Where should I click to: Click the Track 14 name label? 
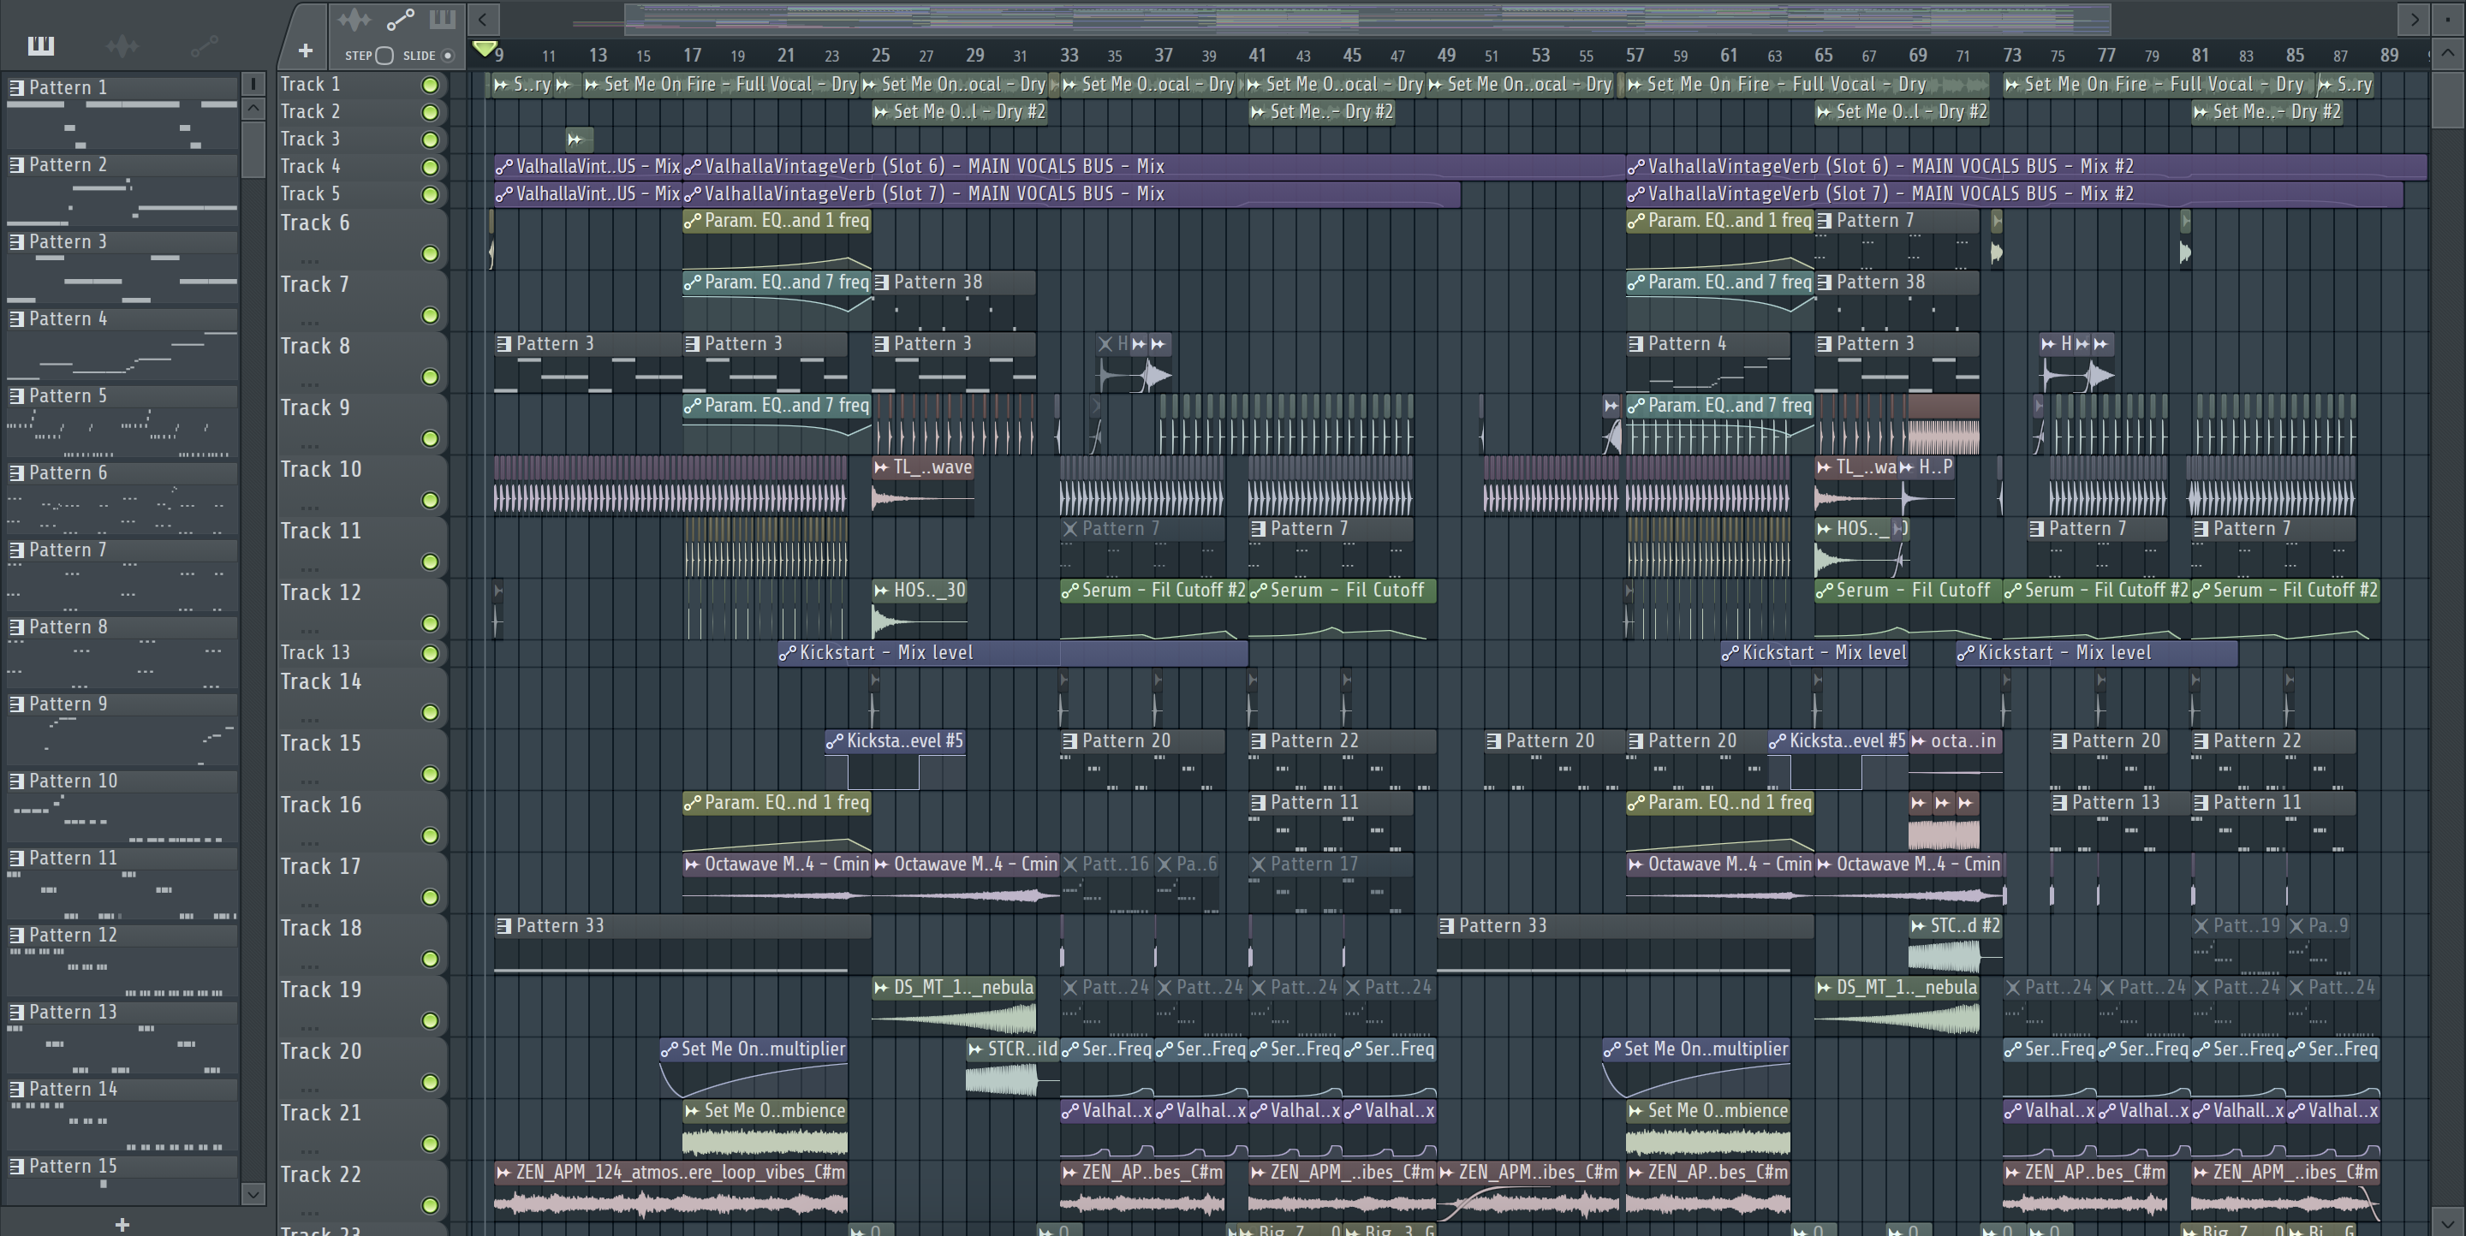tap(321, 681)
